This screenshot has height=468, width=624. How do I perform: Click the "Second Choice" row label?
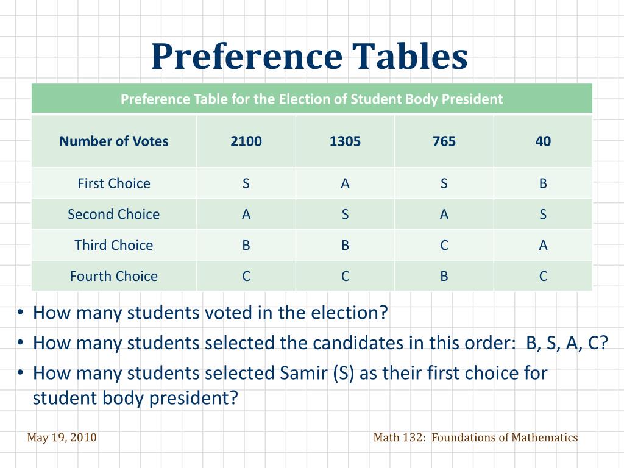(114, 214)
